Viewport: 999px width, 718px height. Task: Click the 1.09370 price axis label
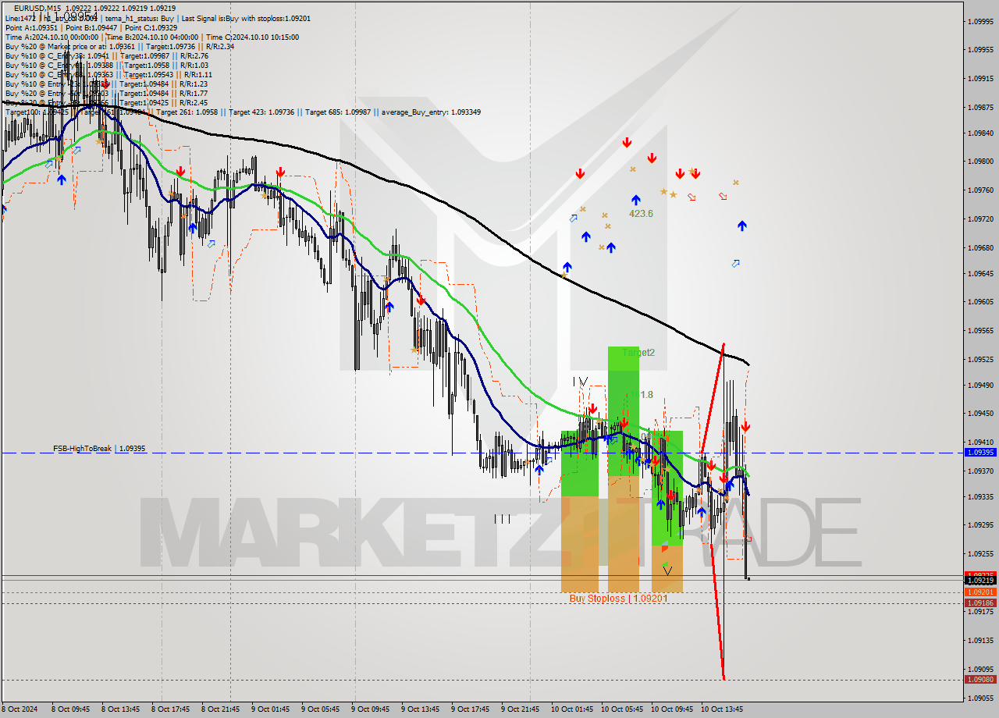tap(980, 471)
